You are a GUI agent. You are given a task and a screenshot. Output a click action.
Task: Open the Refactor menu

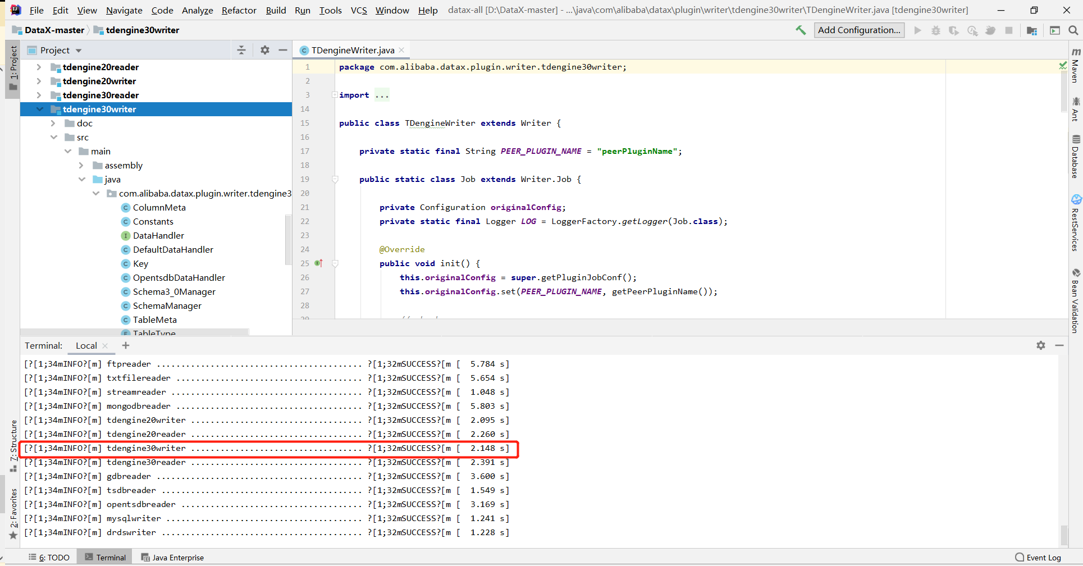[x=239, y=10]
